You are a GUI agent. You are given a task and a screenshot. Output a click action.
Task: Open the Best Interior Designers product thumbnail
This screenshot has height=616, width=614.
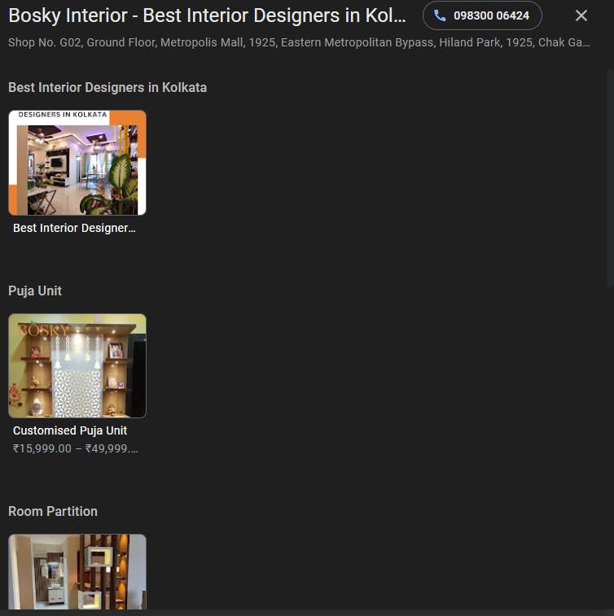click(77, 163)
